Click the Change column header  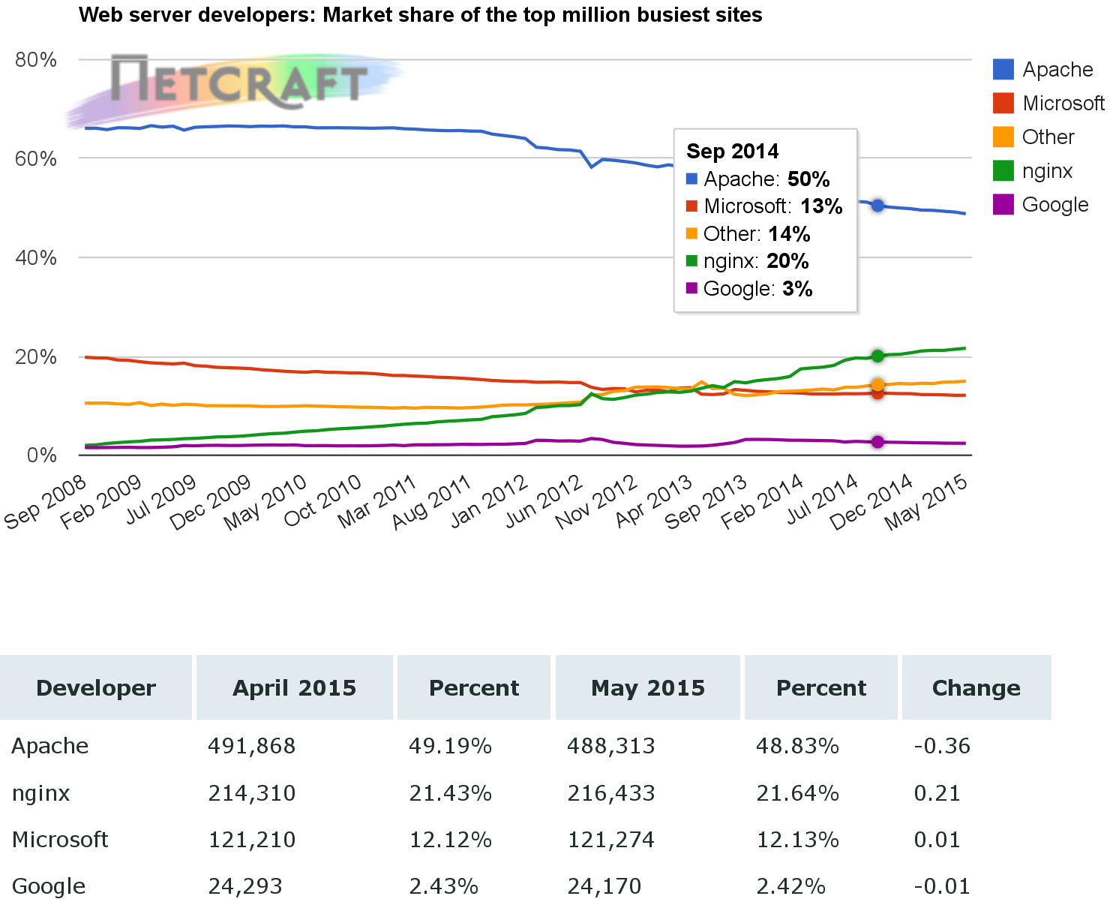pos(976,687)
